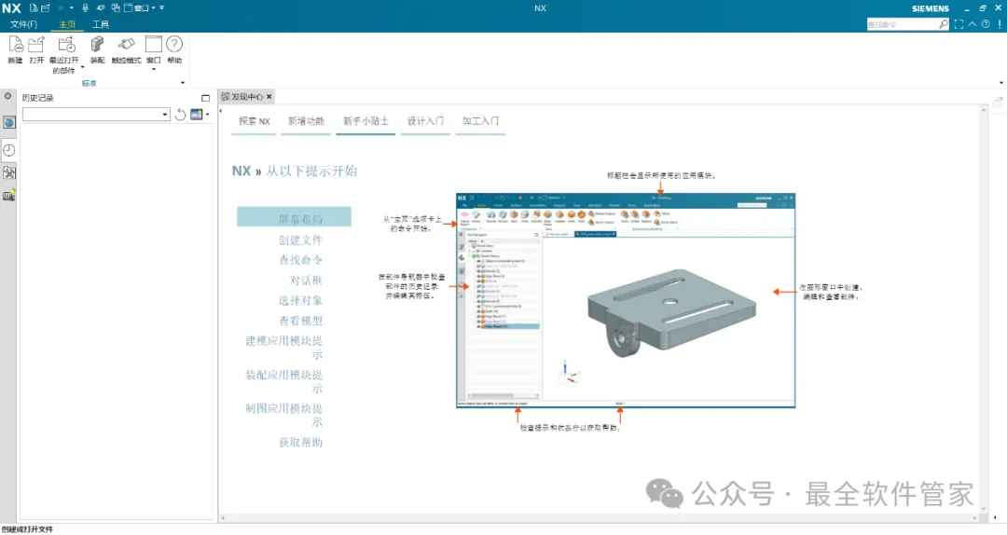Select the 选择对象 tip topic

(x=300, y=300)
